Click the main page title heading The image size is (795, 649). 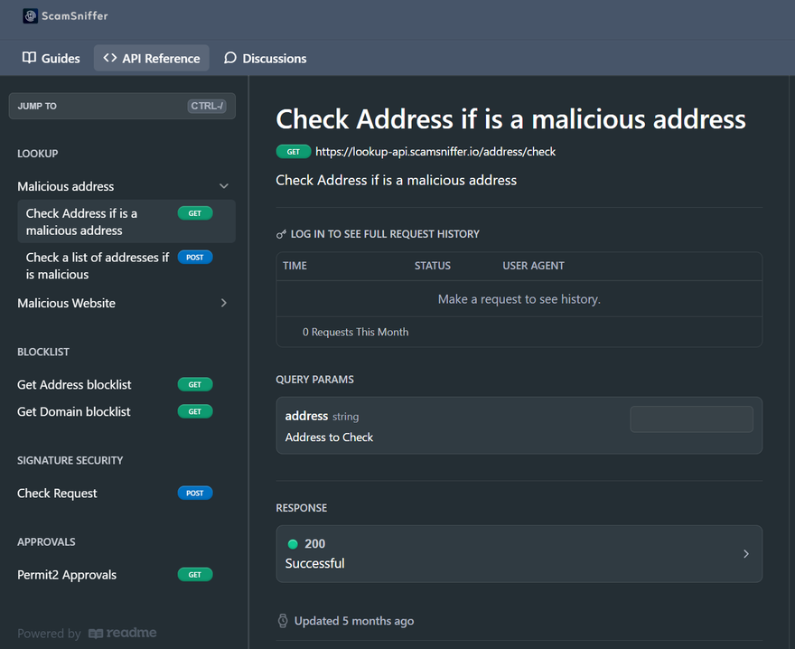(511, 119)
